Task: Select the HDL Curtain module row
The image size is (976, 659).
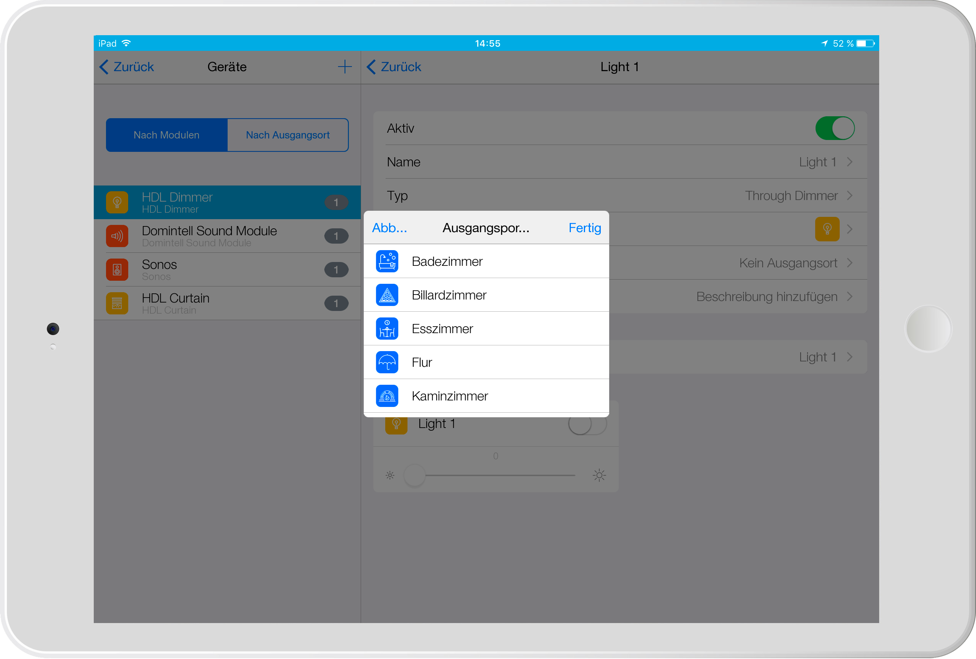Action: 227,303
